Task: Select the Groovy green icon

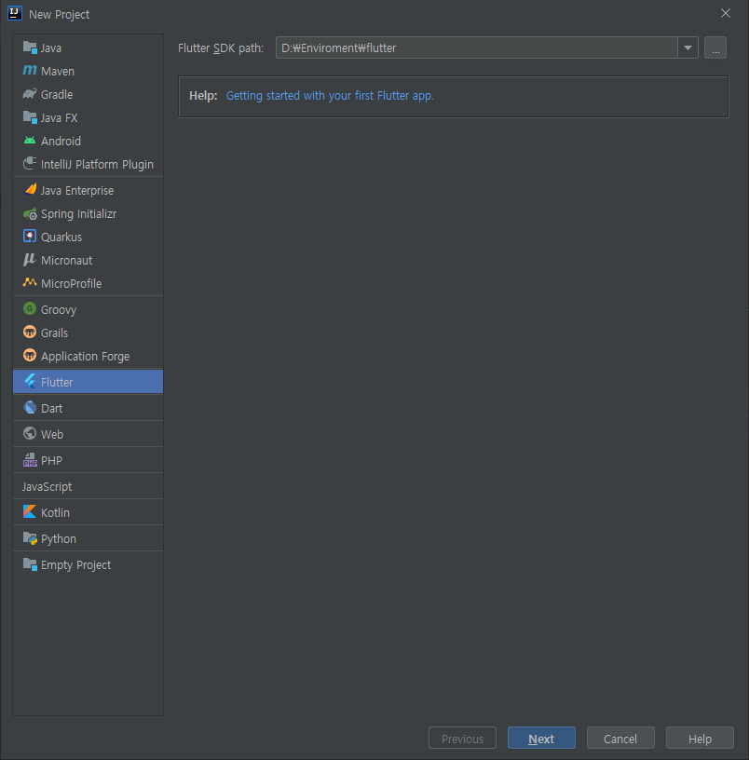Action: click(30, 308)
